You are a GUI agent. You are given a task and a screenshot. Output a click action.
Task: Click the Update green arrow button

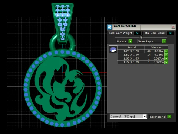point(130,41)
